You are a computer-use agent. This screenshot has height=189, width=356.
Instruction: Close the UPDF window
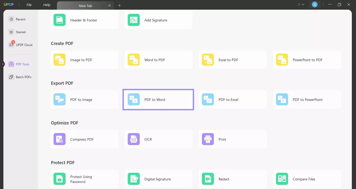349,4
